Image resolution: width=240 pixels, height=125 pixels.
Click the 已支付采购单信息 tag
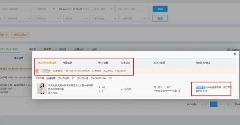point(47,62)
